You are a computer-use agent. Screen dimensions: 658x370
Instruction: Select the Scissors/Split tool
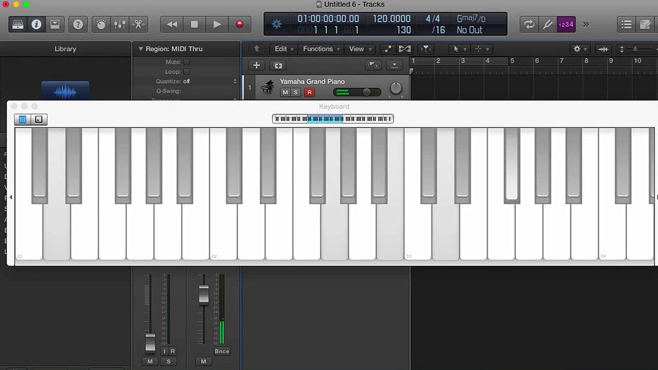pos(138,24)
